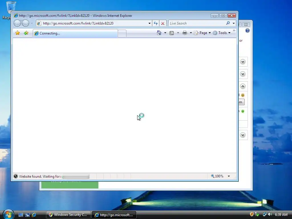
Task: Click the status bar clock icon
Action: pos(16,176)
